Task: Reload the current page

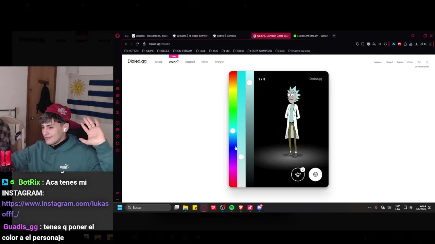Action: click(137, 44)
